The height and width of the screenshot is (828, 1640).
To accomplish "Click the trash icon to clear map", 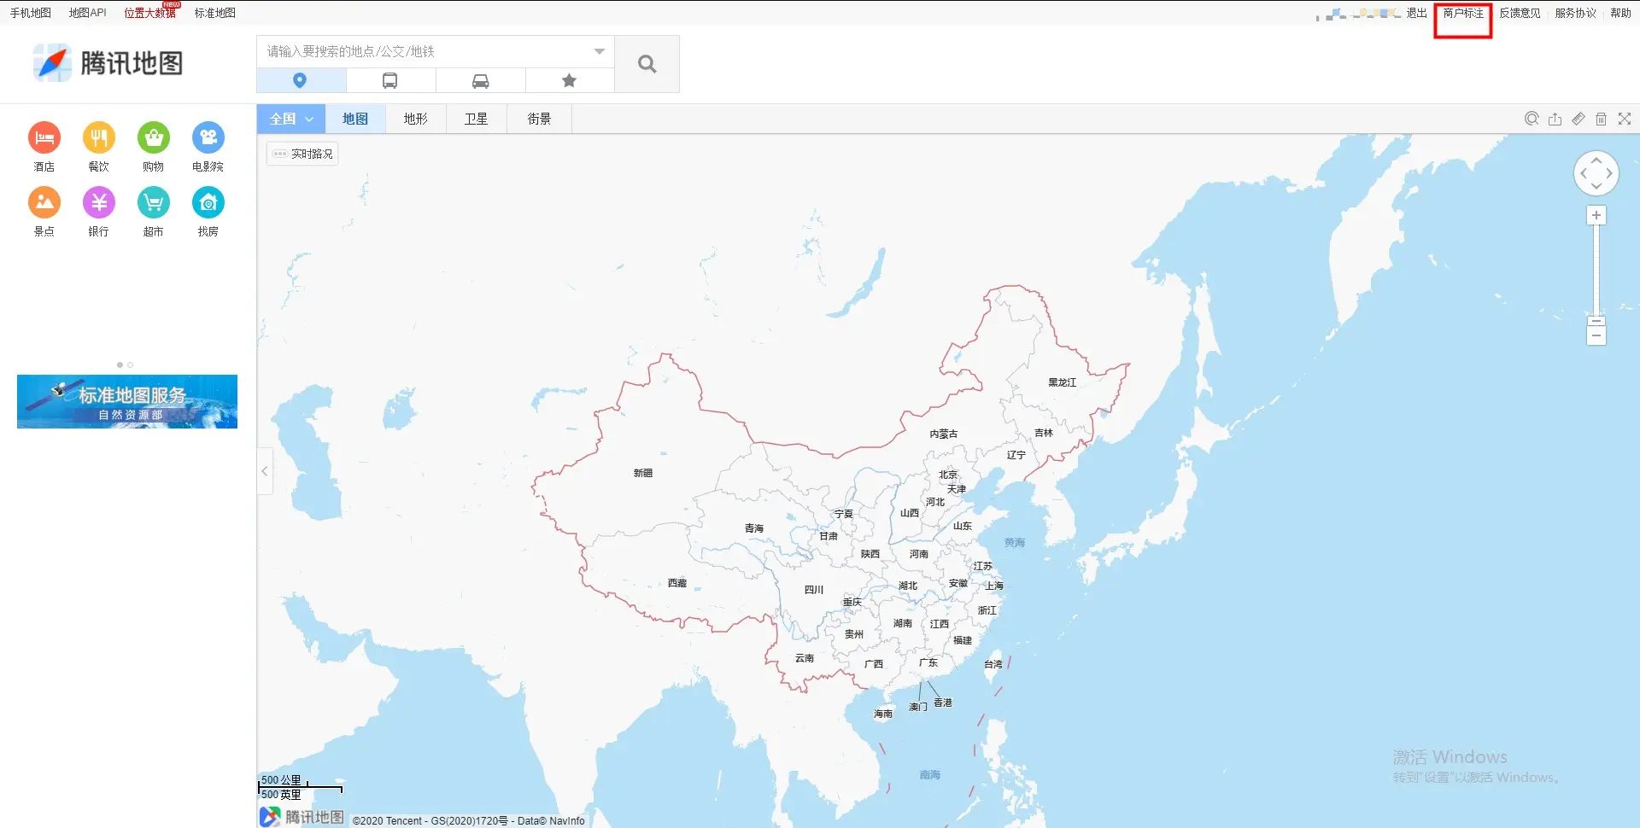I will click(x=1602, y=120).
